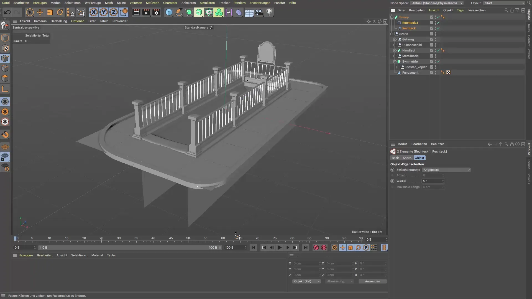
Task: Toggle snapping magnet icon
Action: [5, 135]
